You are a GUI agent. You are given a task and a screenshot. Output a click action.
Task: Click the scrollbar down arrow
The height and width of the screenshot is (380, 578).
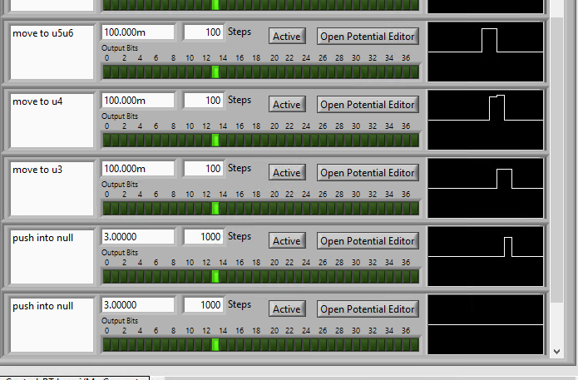click(556, 352)
